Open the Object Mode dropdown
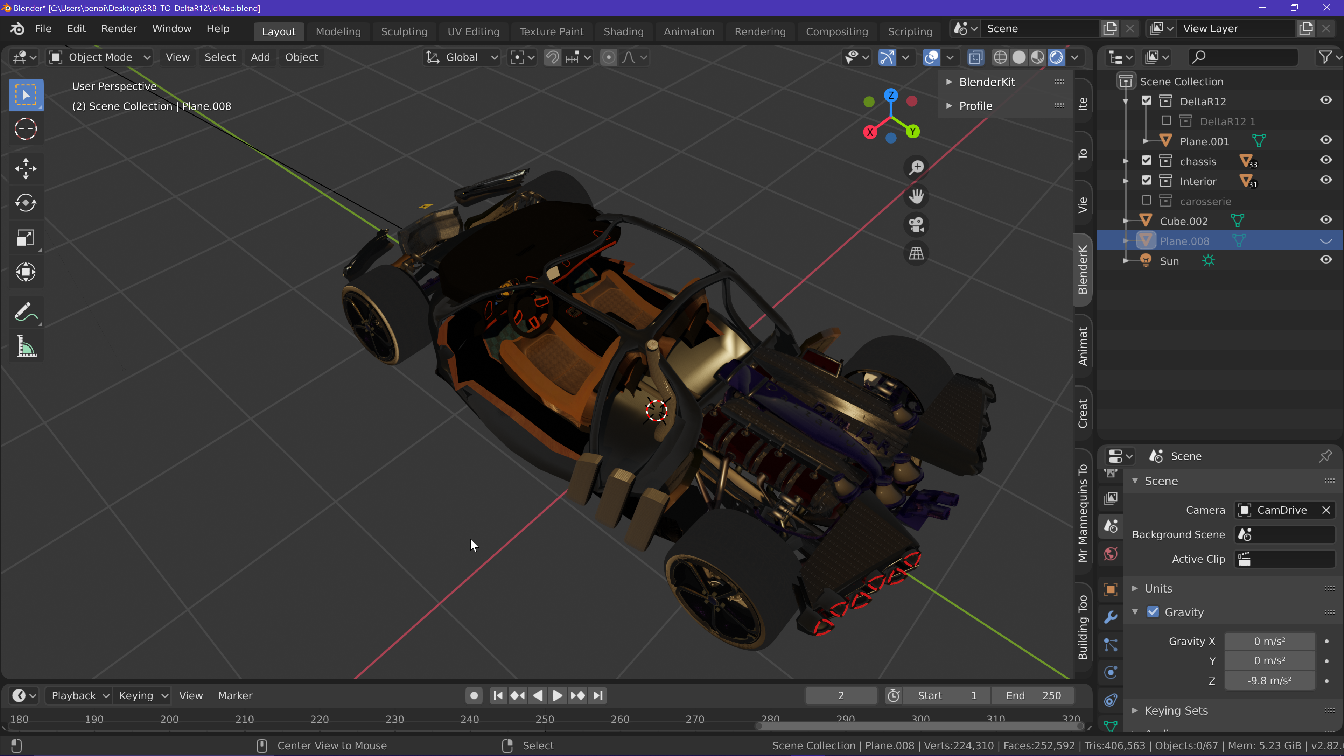This screenshot has height=756, width=1344. (x=100, y=57)
